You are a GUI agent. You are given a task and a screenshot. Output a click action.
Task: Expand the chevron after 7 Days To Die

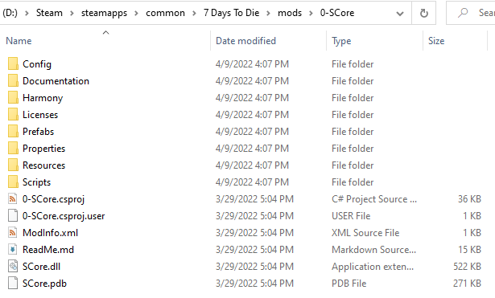(268, 13)
